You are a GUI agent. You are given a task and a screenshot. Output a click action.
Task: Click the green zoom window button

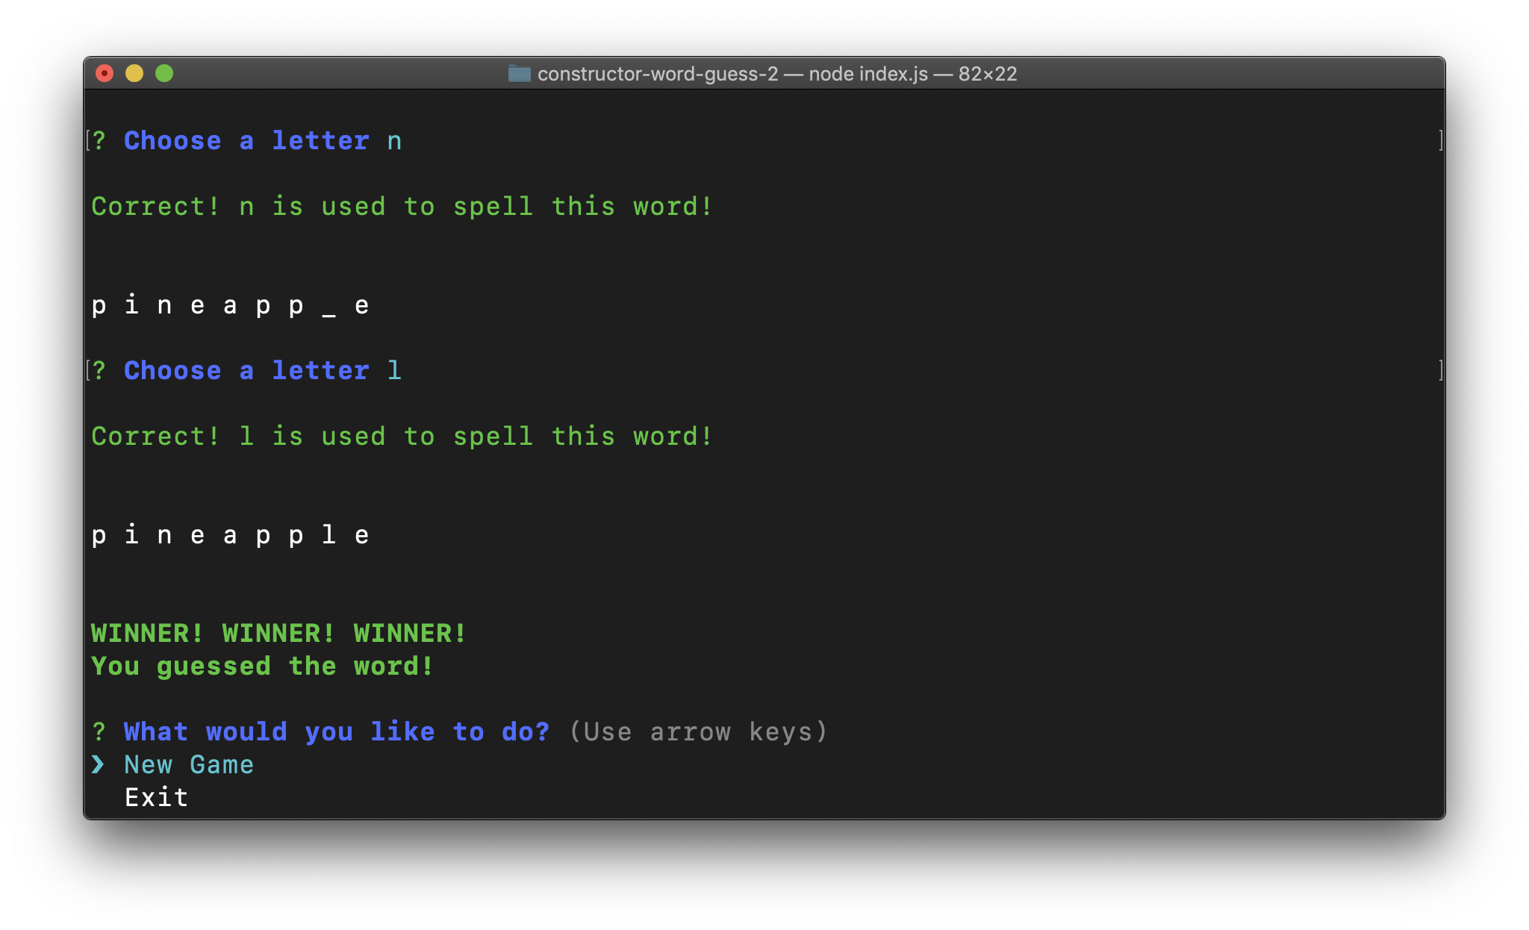point(164,73)
